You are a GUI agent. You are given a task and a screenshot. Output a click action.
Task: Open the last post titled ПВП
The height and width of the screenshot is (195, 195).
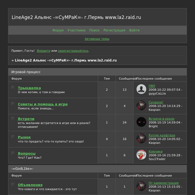pos(152,86)
